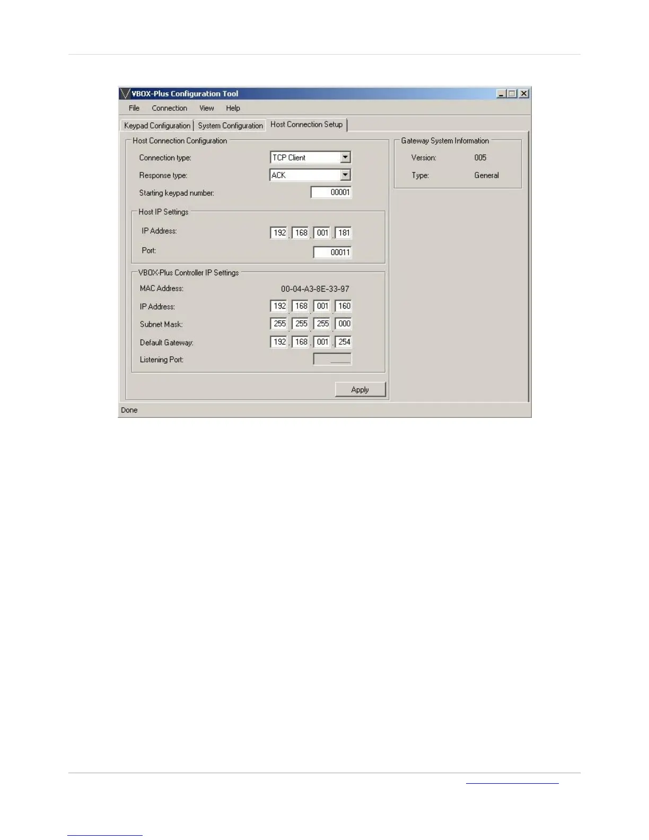This screenshot has width=649, height=840.
Task: Close the VBOX-Plus Configuration Tool window
Action: (524, 93)
